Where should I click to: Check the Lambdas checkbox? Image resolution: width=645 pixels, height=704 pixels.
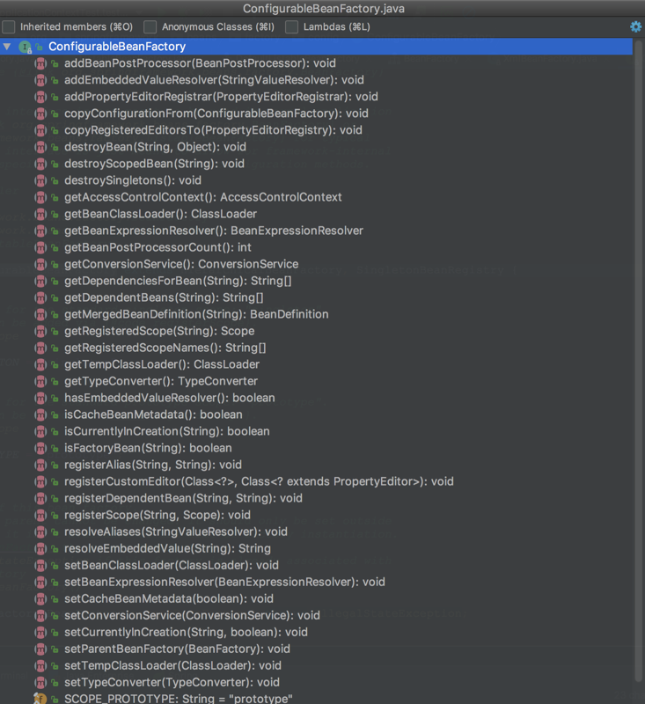pyautogui.click(x=291, y=27)
